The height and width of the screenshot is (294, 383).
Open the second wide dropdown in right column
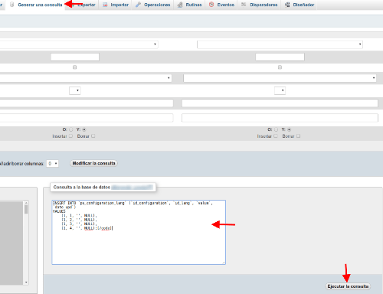click(280, 78)
